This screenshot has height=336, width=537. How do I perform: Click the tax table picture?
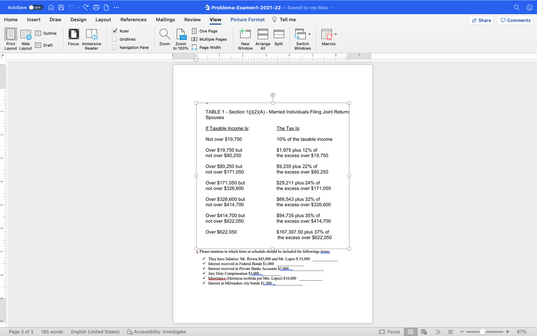coord(273,175)
